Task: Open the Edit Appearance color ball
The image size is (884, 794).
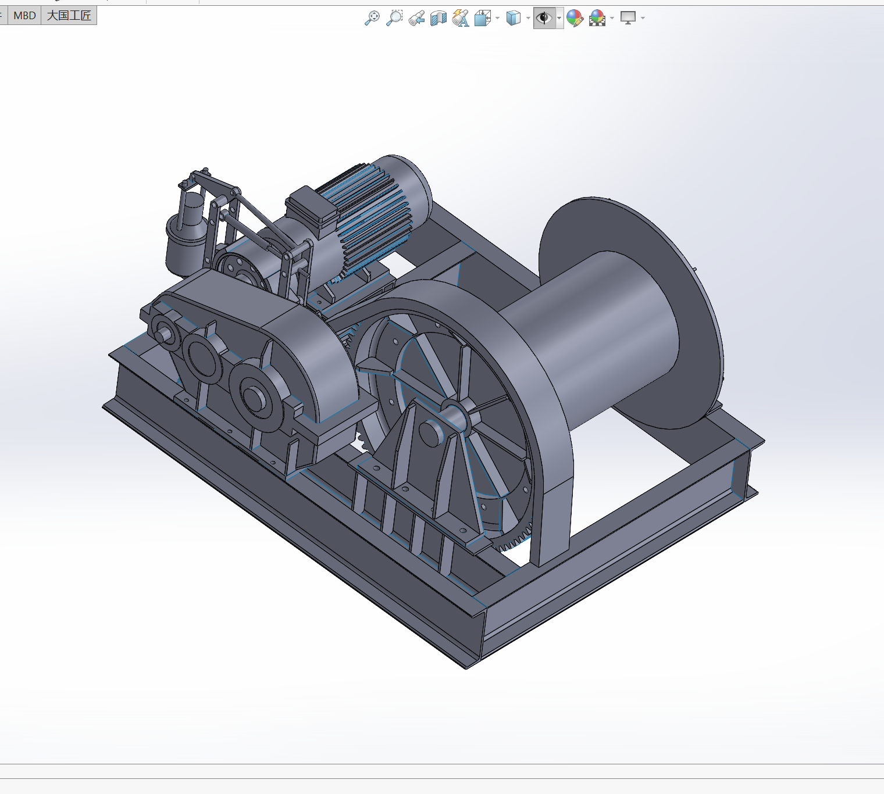Action: (x=575, y=18)
